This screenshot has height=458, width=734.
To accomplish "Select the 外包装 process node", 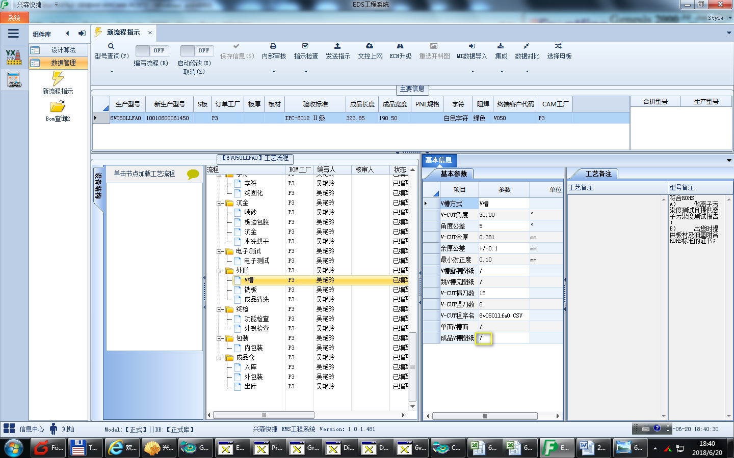I will [253, 377].
